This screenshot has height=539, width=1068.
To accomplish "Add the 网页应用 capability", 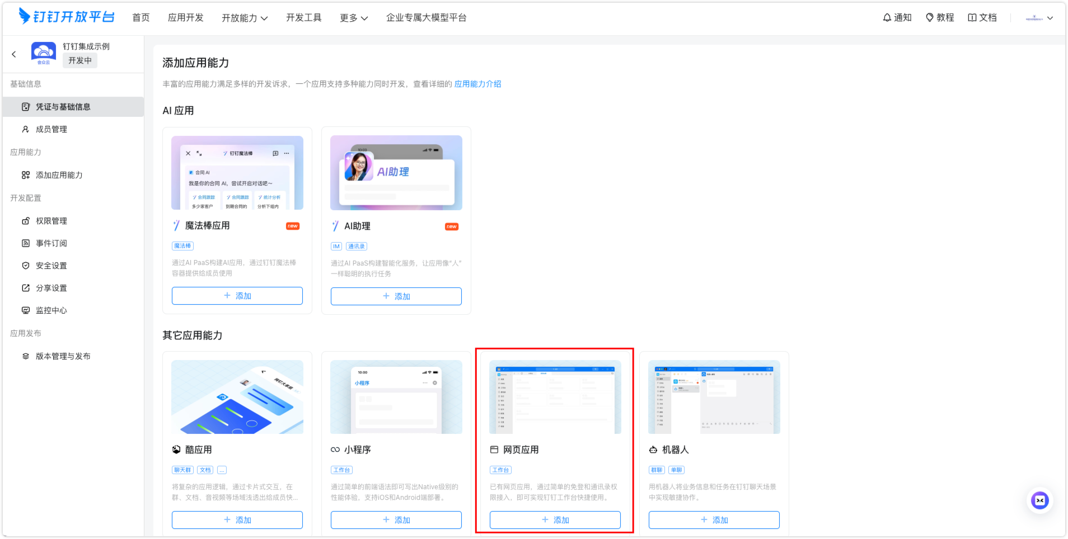I will [x=555, y=520].
